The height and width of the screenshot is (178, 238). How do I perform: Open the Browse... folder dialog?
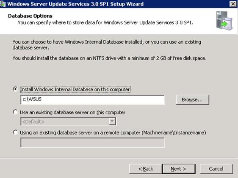(x=192, y=100)
